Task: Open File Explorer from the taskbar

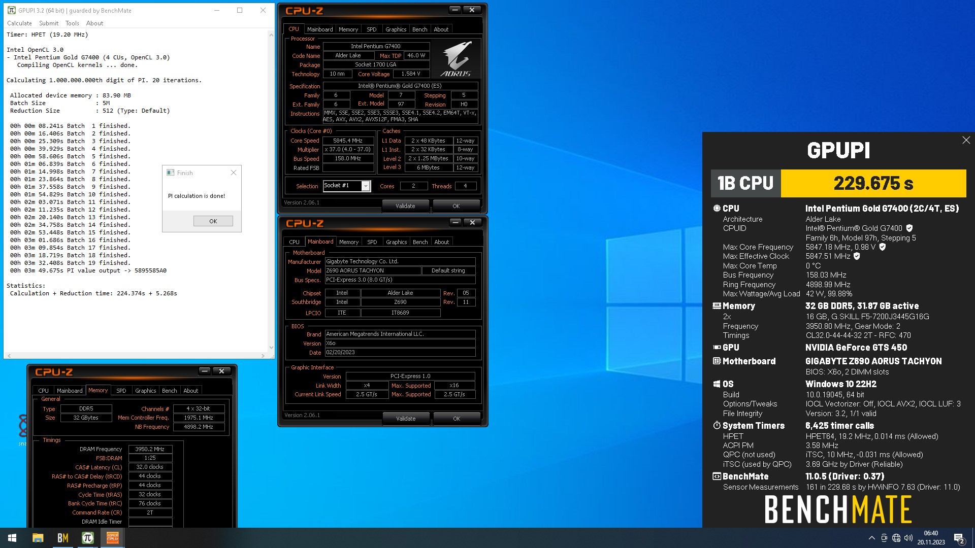Action: click(x=38, y=538)
